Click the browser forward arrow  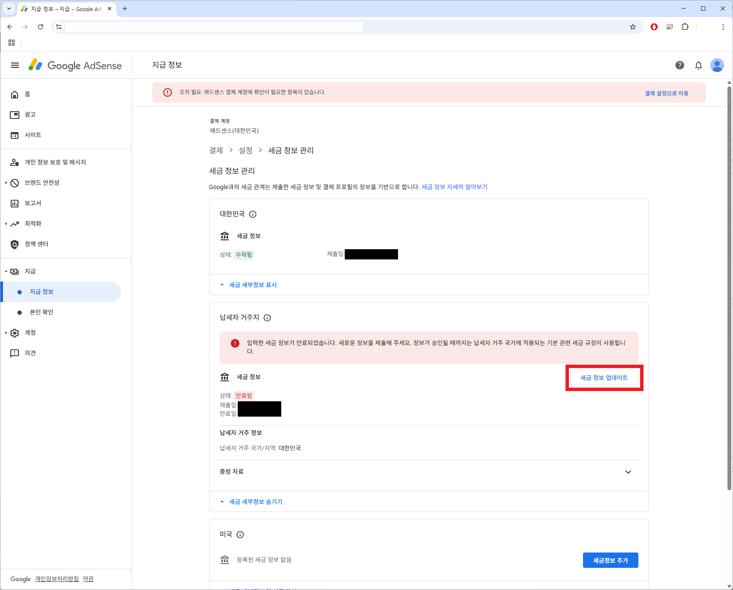pyautogui.click(x=25, y=27)
